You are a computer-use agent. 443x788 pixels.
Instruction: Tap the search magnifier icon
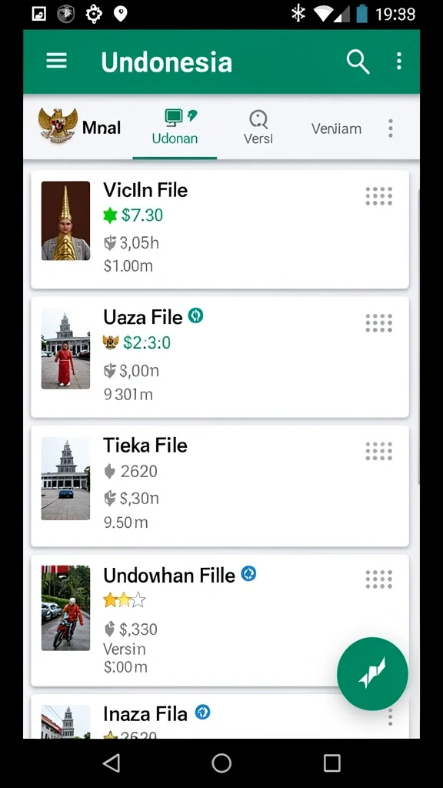(358, 62)
